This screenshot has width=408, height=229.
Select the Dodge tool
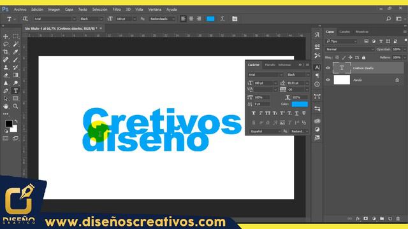click(15, 83)
